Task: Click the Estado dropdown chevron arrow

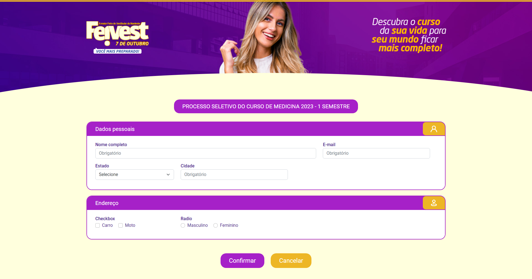Action: (x=168, y=175)
